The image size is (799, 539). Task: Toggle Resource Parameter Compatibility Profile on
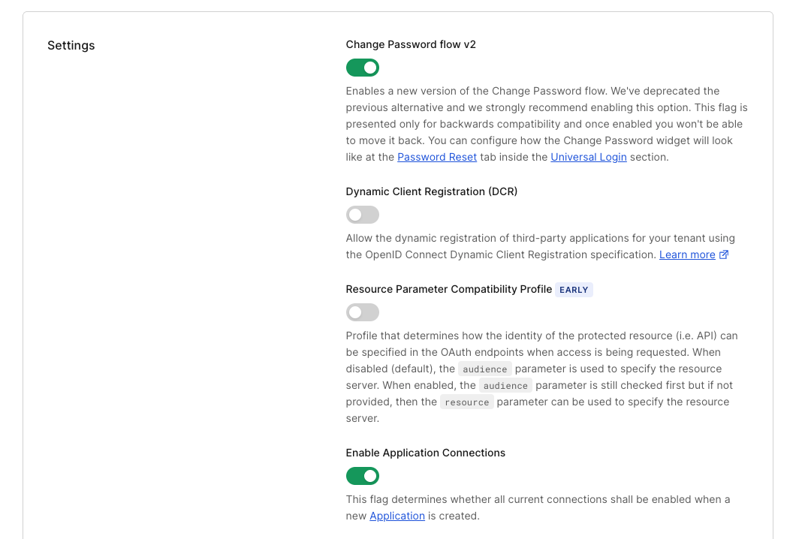(362, 312)
